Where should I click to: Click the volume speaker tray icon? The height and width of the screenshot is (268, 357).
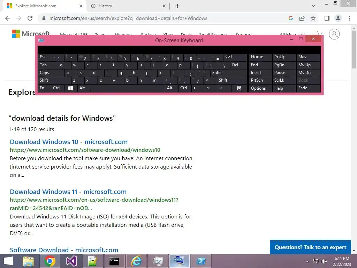click(x=324, y=261)
